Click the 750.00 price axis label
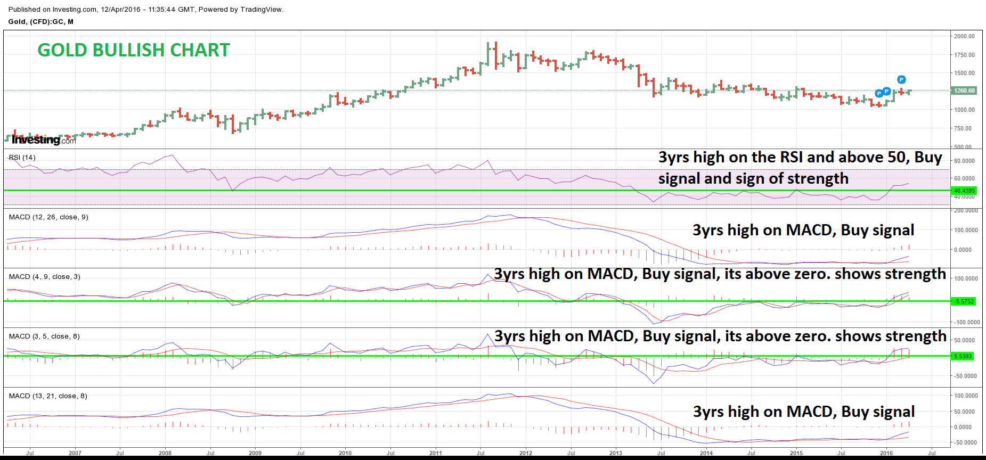986x460 pixels. [x=963, y=128]
